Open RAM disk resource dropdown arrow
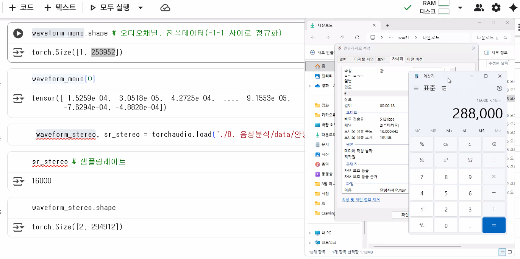 click(460, 8)
